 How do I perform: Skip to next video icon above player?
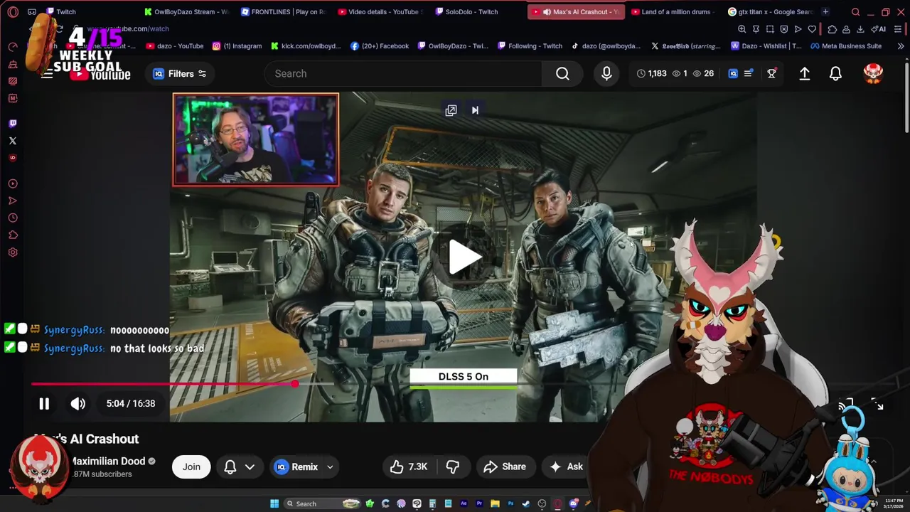(475, 110)
